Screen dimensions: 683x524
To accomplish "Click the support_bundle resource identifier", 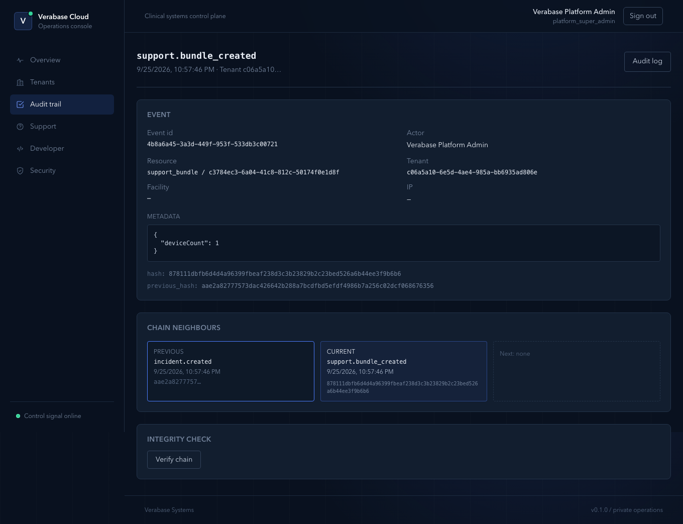I will pos(243,172).
